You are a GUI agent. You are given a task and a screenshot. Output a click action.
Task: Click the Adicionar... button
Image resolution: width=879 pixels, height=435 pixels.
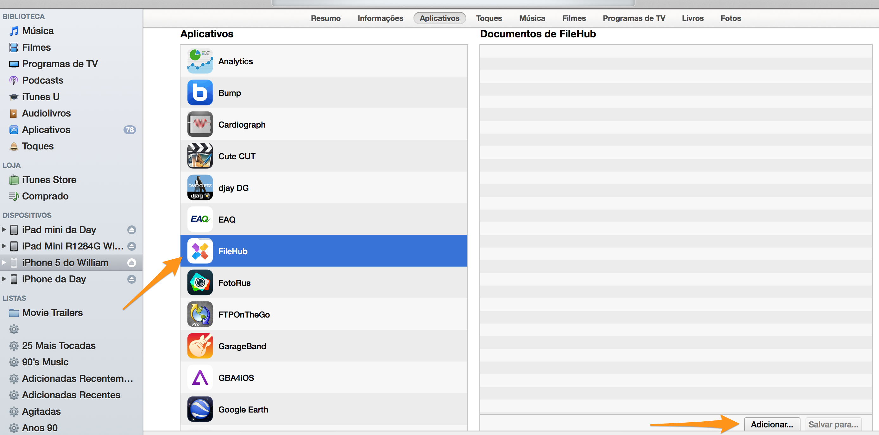pos(772,425)
